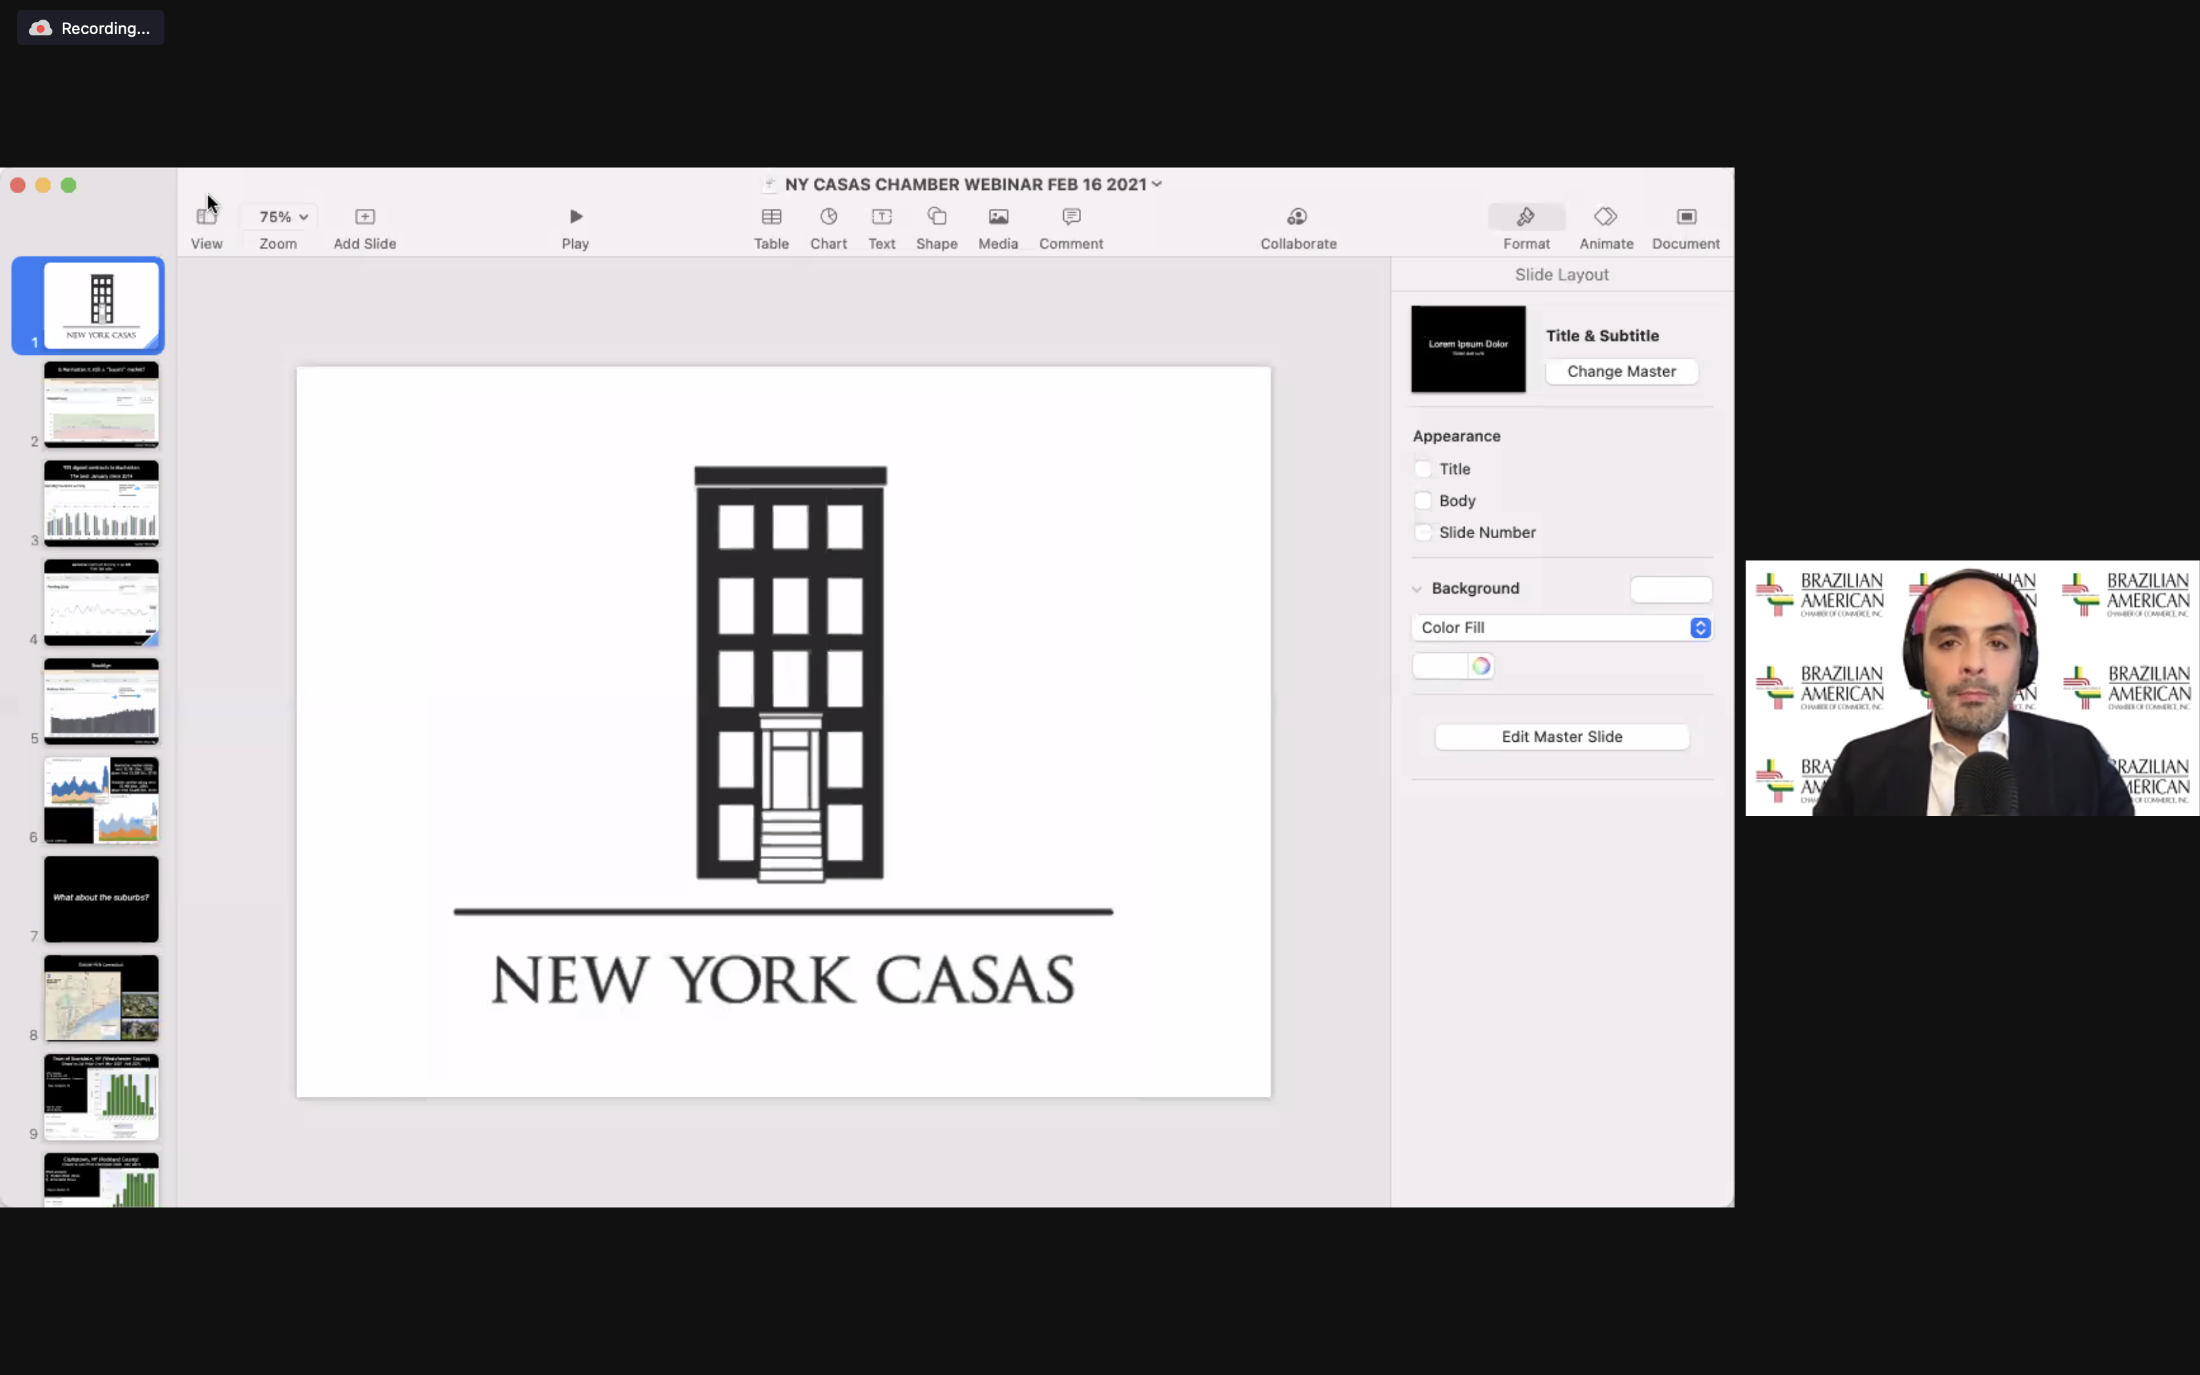Open the Chart insert icon

[828, 217]
